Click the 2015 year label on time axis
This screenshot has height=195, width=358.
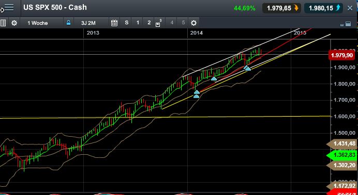click(x=300, y=33)
